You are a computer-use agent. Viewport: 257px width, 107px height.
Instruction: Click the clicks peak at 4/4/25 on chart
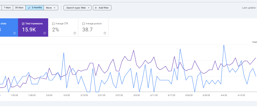tap(224, 45)
